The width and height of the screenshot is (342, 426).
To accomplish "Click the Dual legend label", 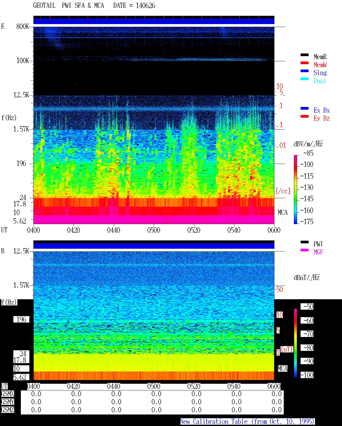I will coord(320,81).
